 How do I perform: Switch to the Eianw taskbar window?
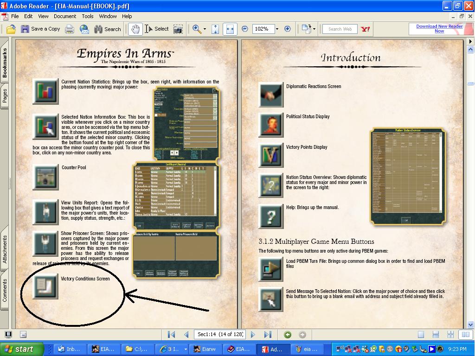206,349
